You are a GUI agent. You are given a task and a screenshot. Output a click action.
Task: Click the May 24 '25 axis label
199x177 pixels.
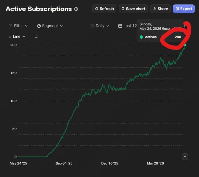(18, 163)
